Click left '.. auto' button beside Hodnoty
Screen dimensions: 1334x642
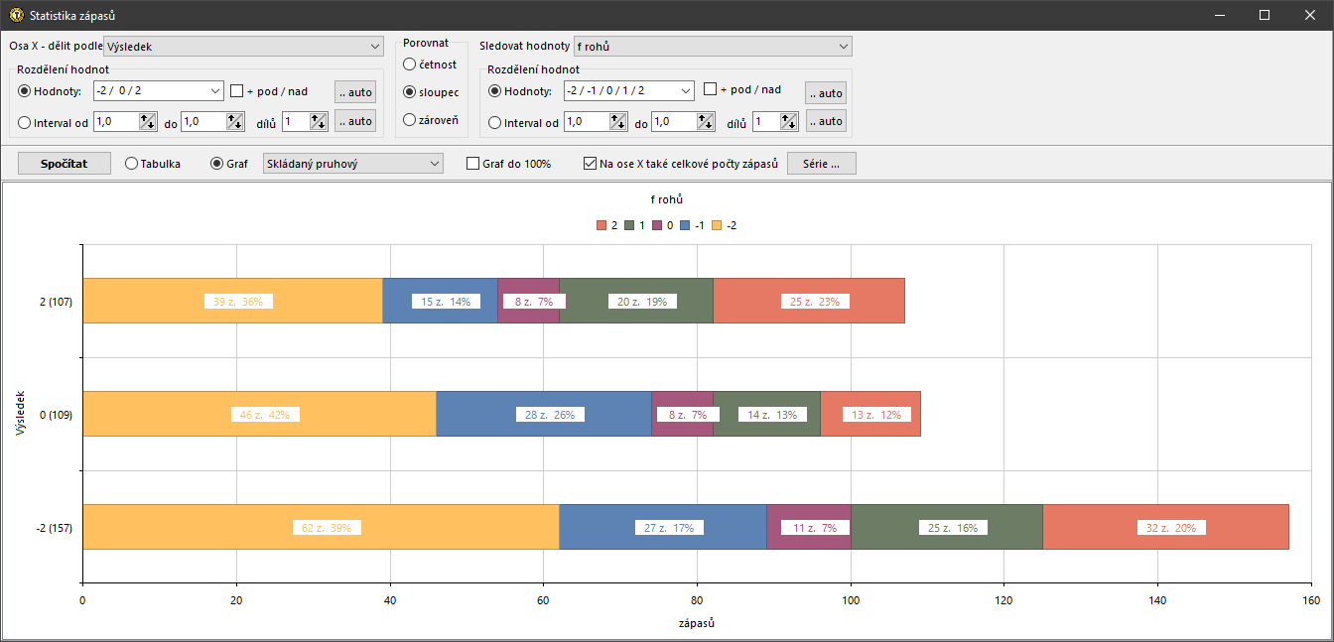point(355,92)
